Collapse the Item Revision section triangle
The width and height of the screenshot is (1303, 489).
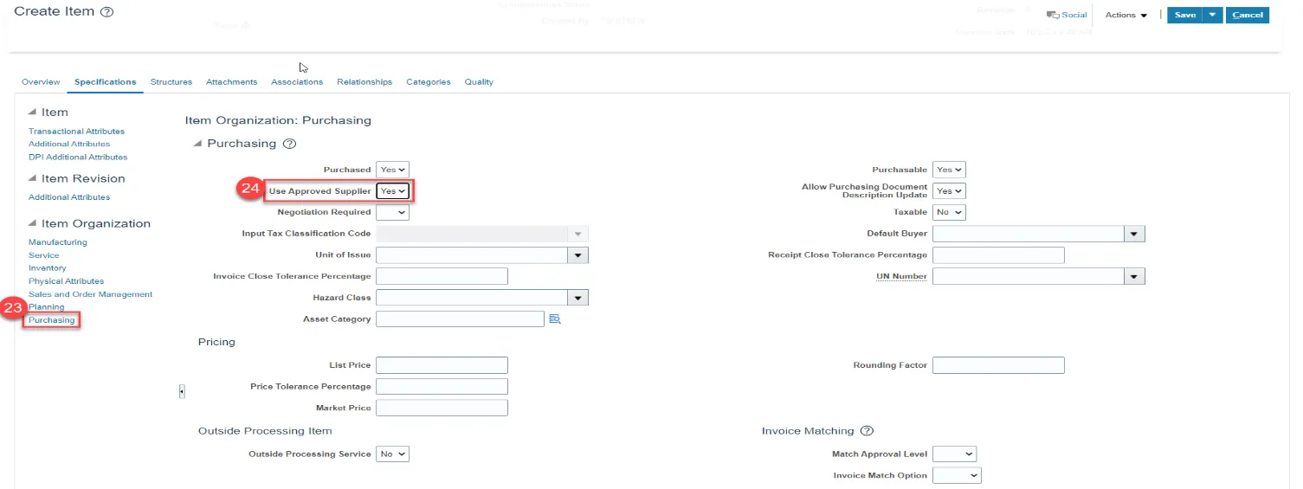click(x=33, y=178)
